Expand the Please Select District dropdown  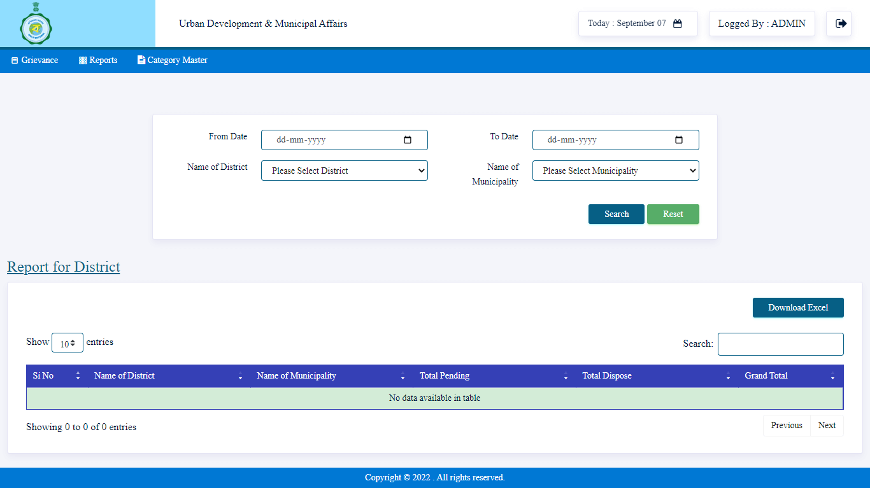(345, 171)
